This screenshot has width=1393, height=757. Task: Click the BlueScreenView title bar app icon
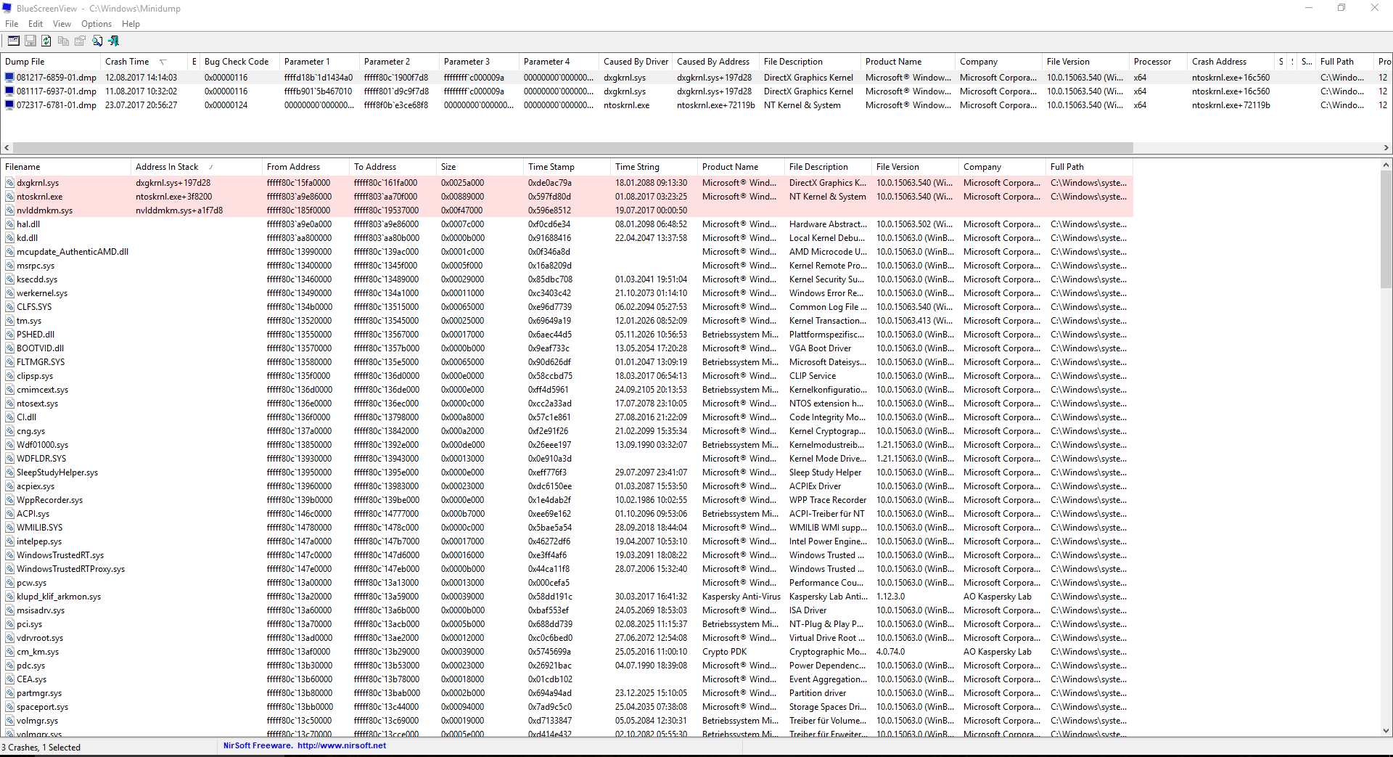[x=7, y=9]
